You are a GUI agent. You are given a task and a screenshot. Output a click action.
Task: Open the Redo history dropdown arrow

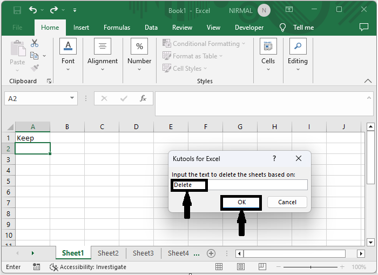click(x=63, y=10)
